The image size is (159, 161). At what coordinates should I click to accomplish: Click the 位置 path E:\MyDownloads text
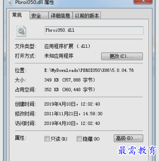[89, 70]
